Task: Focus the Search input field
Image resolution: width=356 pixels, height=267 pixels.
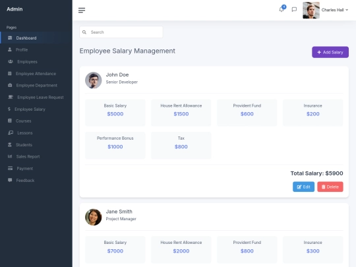Action: 121,32
